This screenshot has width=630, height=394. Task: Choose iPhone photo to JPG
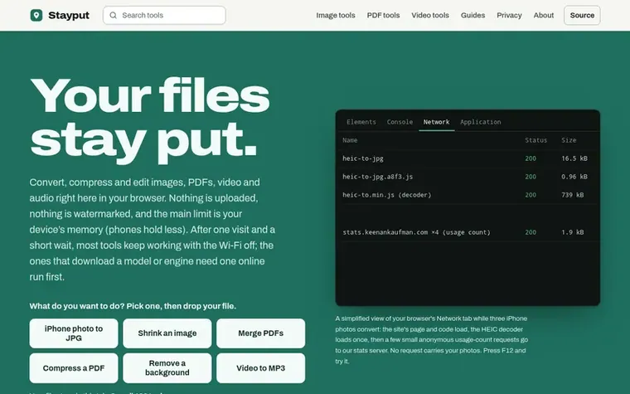74,333
